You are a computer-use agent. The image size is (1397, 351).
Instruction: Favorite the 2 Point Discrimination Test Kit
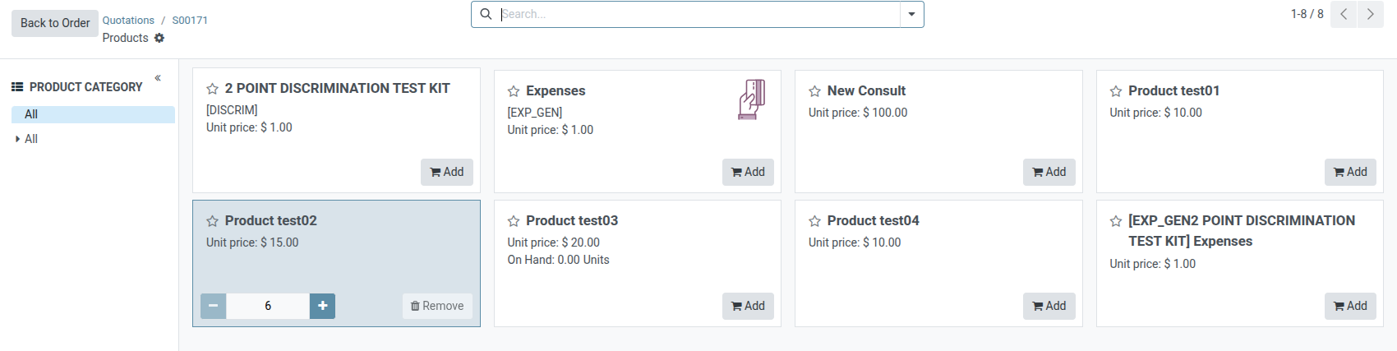tap(212, 89)
